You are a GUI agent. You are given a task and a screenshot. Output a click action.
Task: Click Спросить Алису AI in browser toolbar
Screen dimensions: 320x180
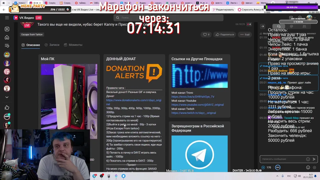pyautogui.click(x=251, y=10)
